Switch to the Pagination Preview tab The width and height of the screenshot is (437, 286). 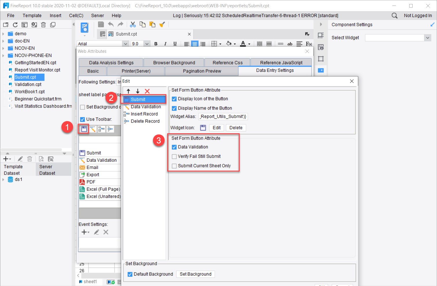coord(202,71)
